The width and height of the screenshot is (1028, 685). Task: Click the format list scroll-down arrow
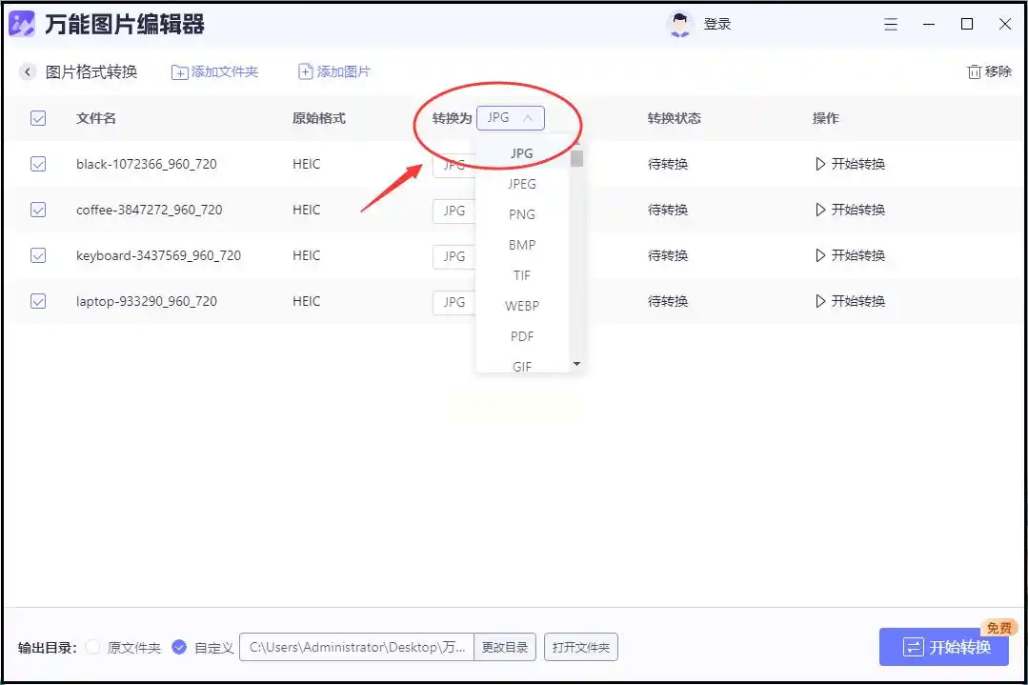tap(577, 364)
